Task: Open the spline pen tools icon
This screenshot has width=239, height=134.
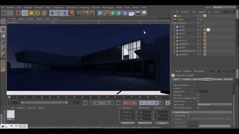Action: 106,13
